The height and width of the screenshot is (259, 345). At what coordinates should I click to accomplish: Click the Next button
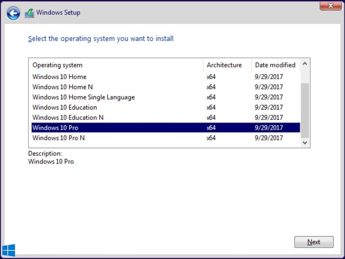[314, 242]
